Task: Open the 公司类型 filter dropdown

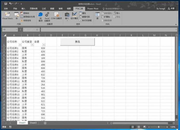Action: coord(32,45)
